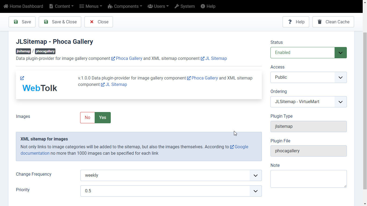Click the wrench icon next to System
Viewport: 367px width, 206px height.
177,6
